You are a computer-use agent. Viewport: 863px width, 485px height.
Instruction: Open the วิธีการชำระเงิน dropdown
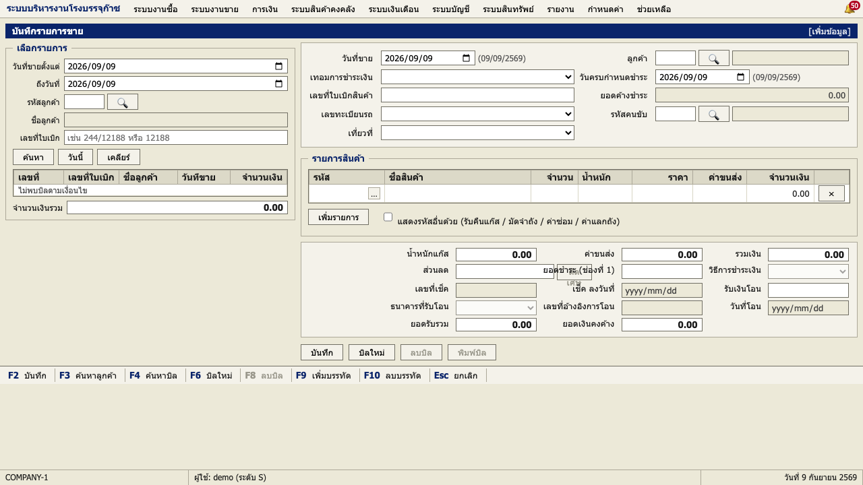[808, 271]
